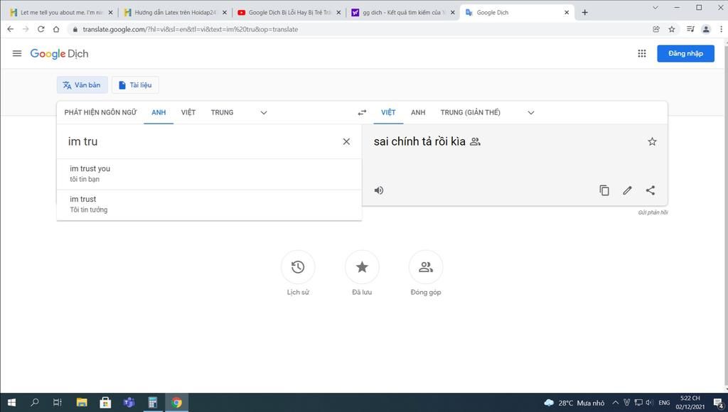Open the Google apps grid
This screenshot has width=728, height=412.
[x=642, y=53]
